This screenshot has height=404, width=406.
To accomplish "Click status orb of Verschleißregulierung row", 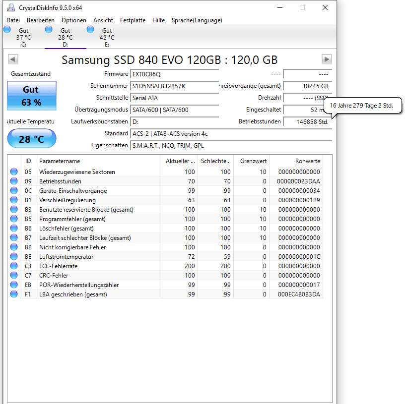I will 14,200.
